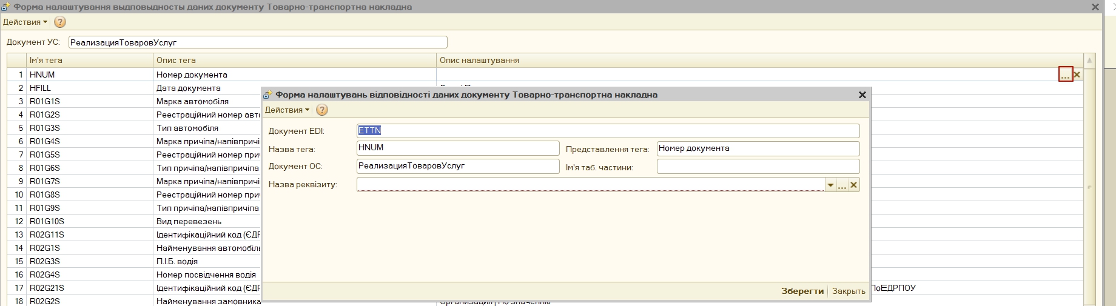Click Вид перевезень description cell

[x=207, y=221]
